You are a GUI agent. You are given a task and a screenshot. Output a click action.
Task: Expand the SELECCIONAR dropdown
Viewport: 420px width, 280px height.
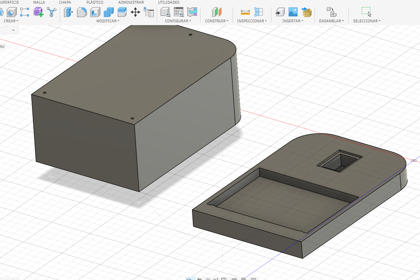point(367,21)
